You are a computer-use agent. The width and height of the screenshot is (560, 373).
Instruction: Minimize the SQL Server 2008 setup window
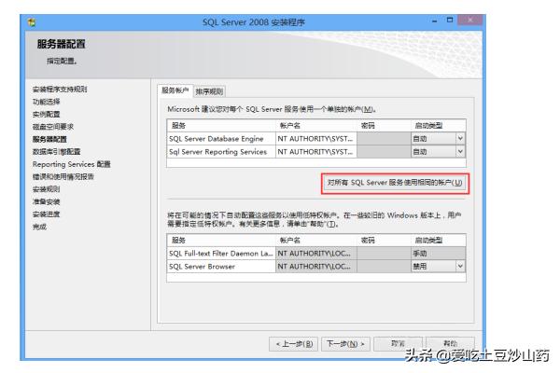pyautogui.click(x=435, y=21)
